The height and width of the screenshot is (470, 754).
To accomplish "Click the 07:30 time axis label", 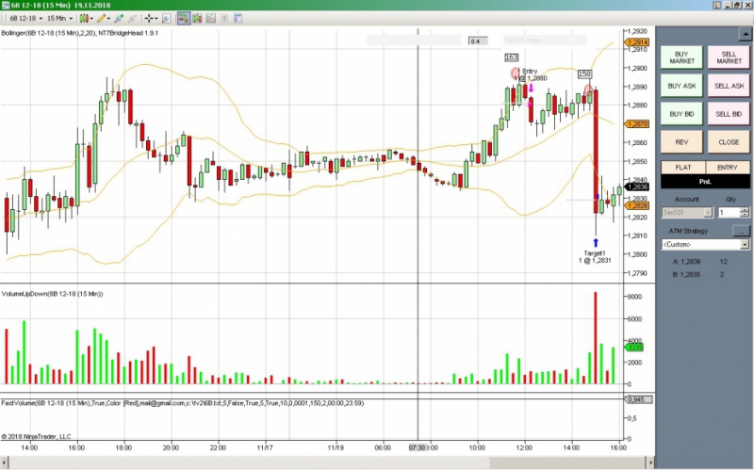I will 417,447.
